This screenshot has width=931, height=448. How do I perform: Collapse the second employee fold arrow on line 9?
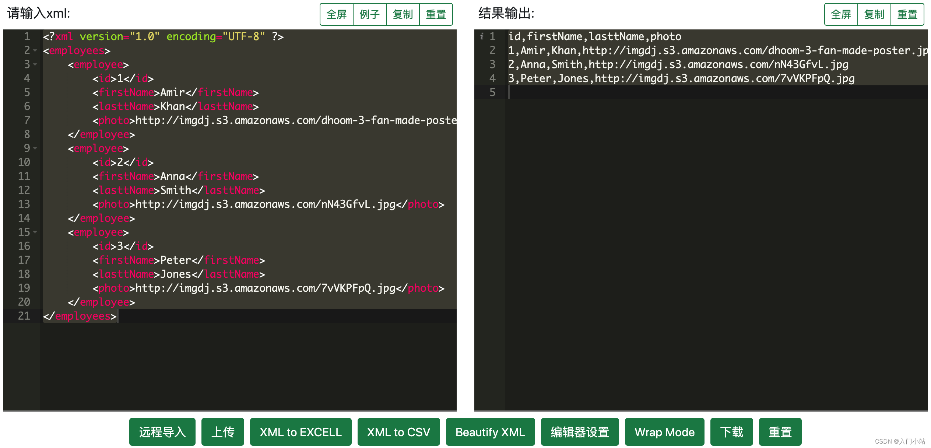[x=35, y=148]
